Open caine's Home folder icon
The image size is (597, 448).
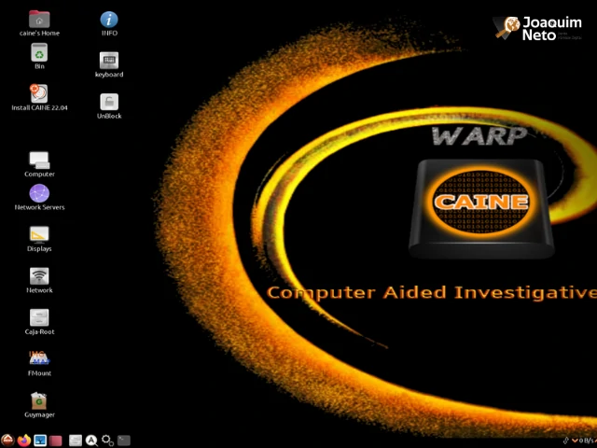click(x=39, y=20)
